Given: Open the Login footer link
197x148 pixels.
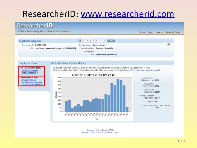Looking at the screenshot, I should [115, 132].
